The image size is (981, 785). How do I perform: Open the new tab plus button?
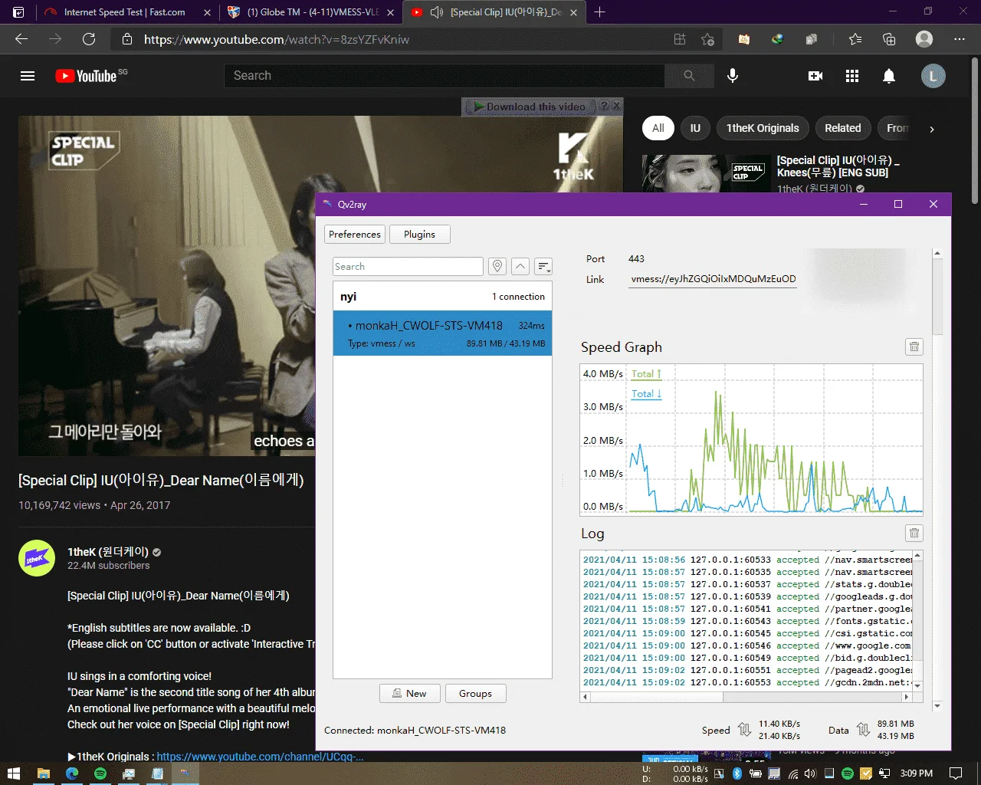point(600,12)
